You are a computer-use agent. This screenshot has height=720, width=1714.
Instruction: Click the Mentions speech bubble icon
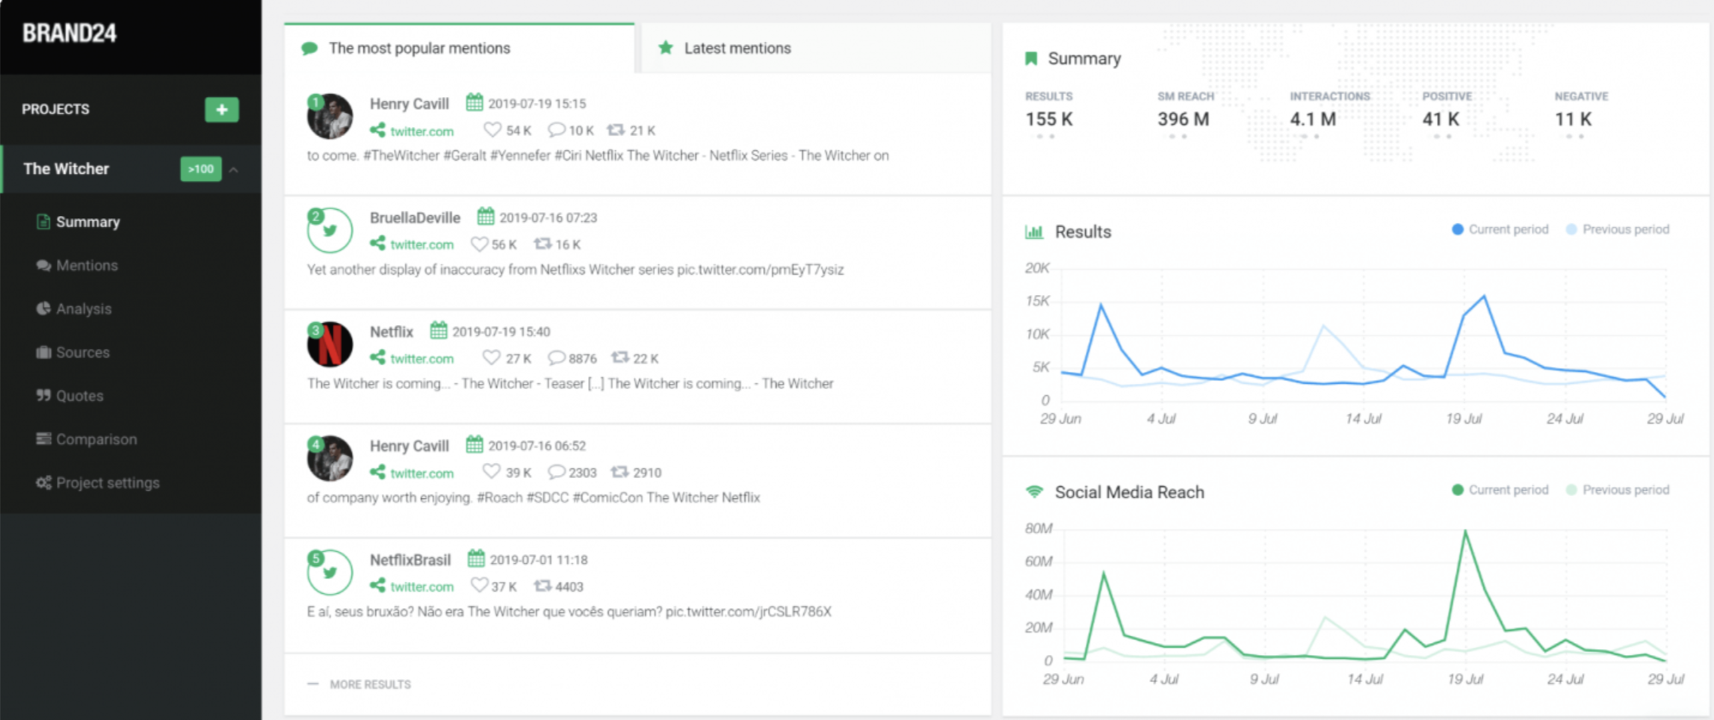point(43,265)
